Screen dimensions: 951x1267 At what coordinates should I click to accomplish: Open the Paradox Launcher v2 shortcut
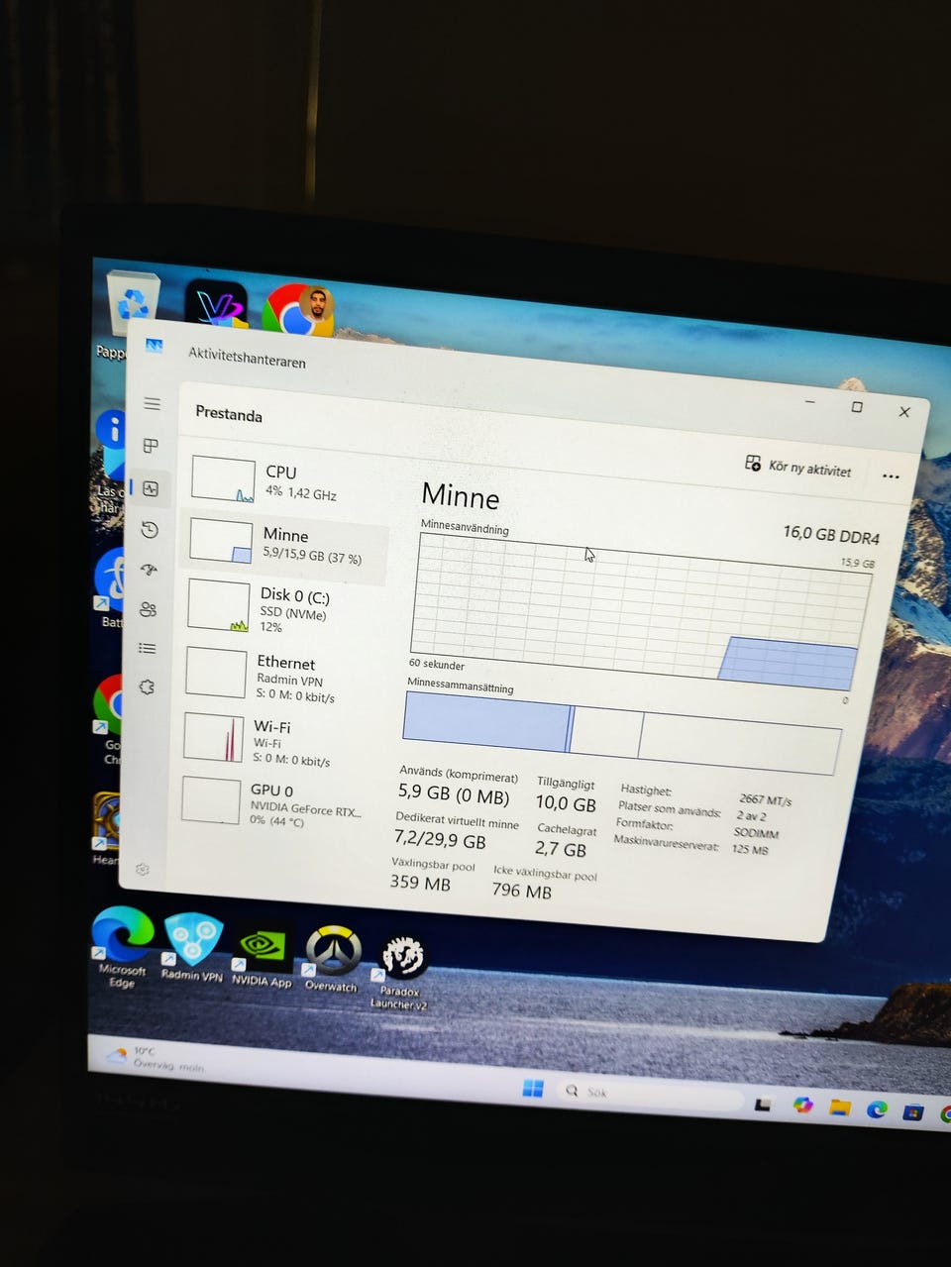click(x=401, y=973)
